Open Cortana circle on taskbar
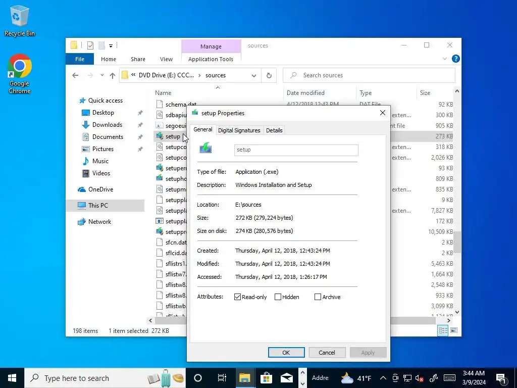 [198, 378]
